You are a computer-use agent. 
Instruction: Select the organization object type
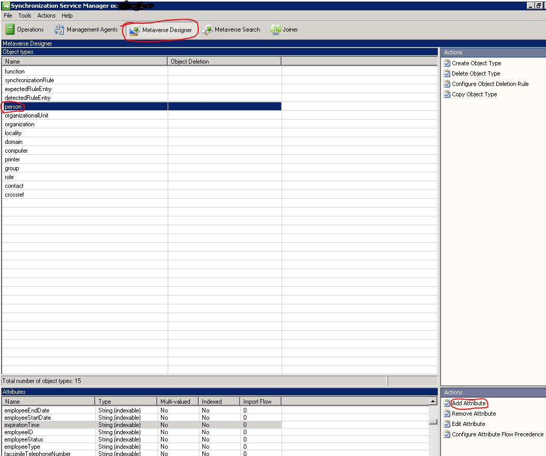[x=142, y=124]
